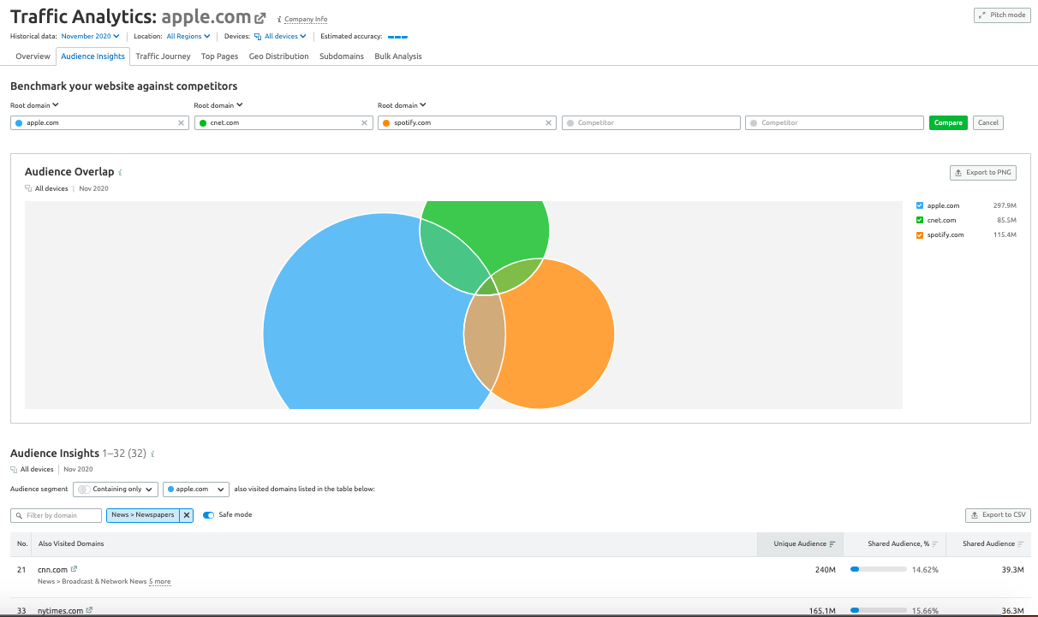This screenshot has height=617, width=1038.
Task: Click 14.62% shared audience value
Action: point(925,569)
